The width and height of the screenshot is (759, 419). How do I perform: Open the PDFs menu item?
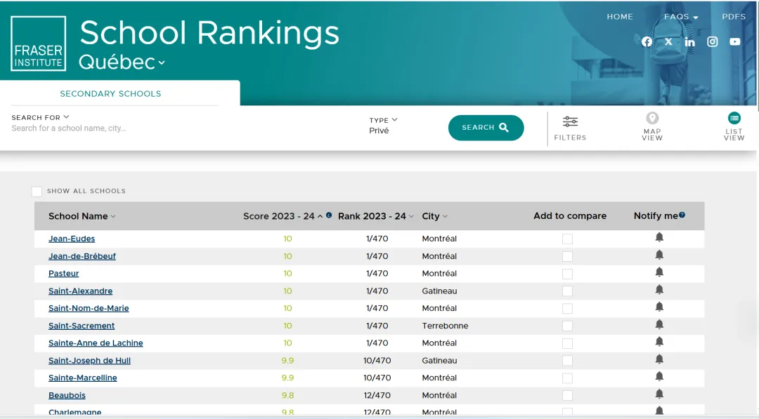point(733,17)
